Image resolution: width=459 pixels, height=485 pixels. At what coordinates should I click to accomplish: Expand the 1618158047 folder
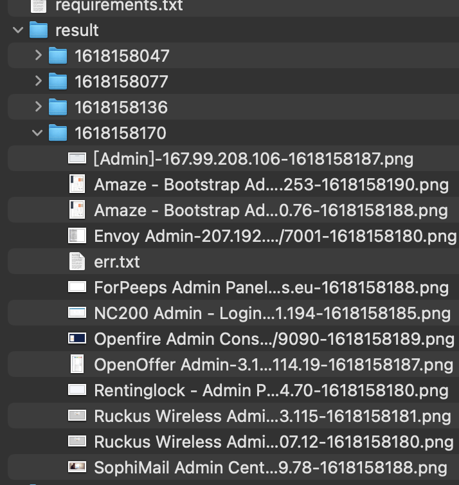pos(38,56)
